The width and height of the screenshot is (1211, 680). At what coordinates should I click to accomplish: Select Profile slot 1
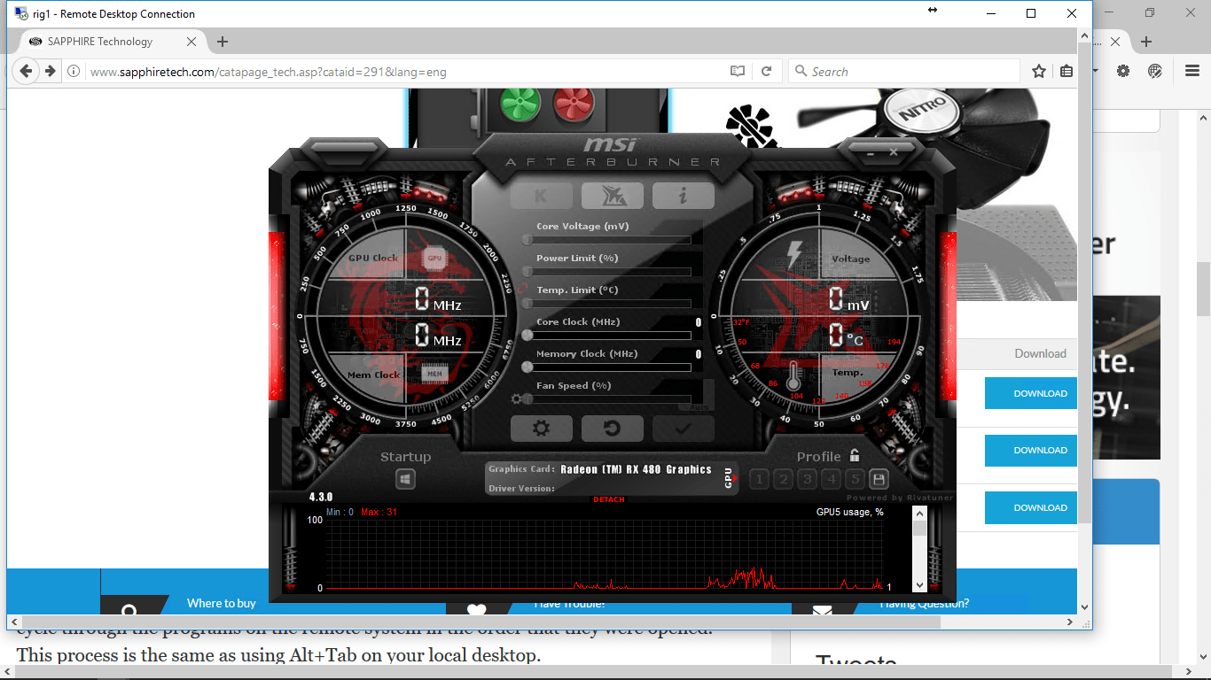tap(759, 478)
